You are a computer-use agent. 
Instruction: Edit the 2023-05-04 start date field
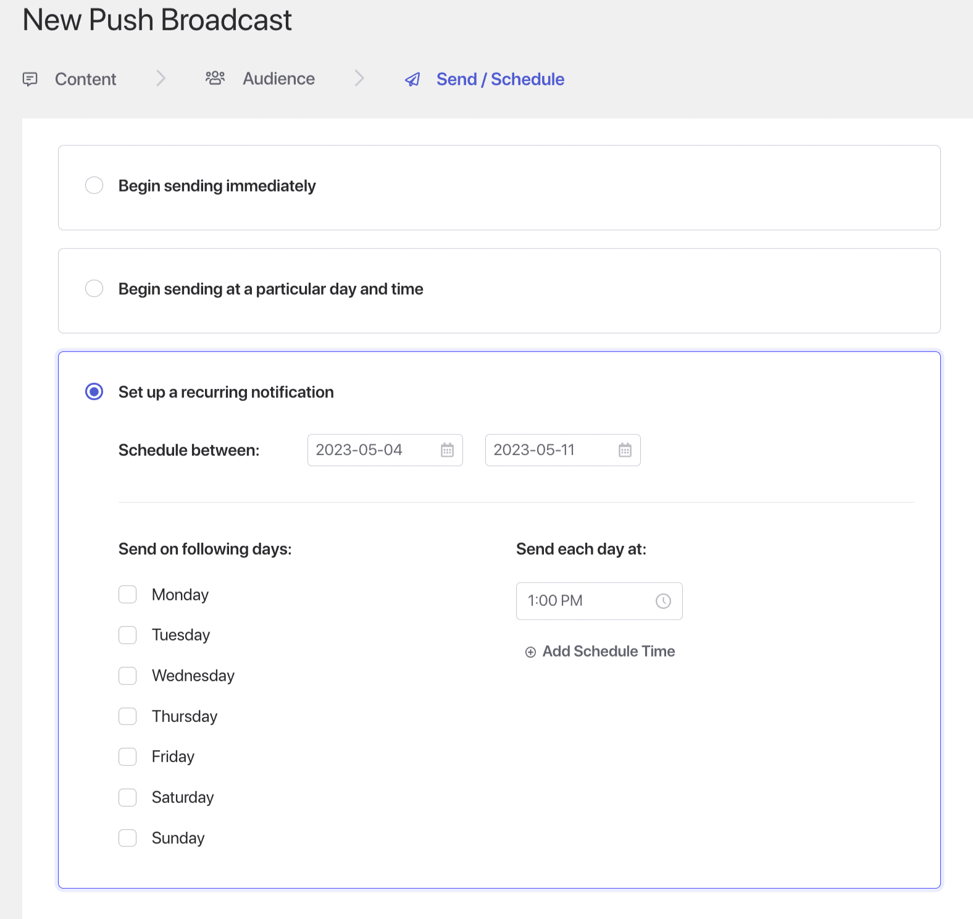370,450
